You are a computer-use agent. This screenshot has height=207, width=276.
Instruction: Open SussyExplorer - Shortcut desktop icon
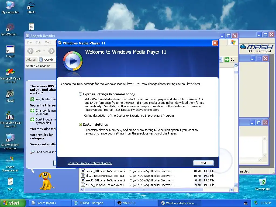[11, 142]
